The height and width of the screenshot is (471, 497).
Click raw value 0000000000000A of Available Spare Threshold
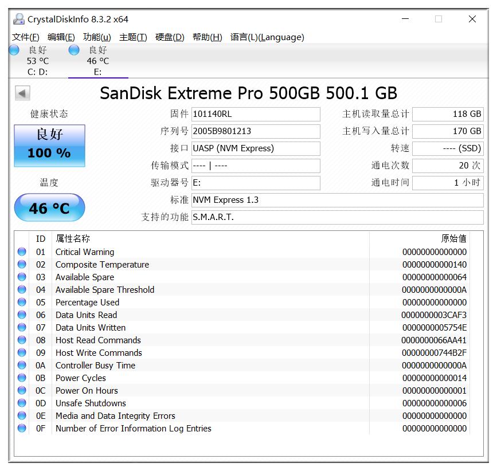click(x=435, y=290)
